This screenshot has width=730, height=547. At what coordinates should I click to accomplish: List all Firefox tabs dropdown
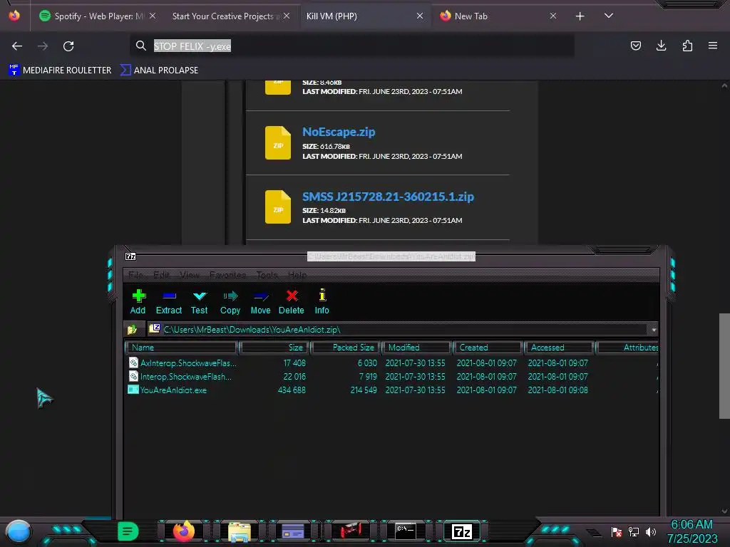tap(609, 16)
